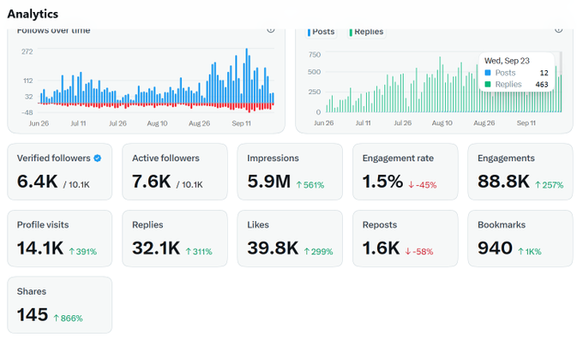583x340 pixels.
Task: Click the 6.4K verified followers value
Action: click(37, 182)
